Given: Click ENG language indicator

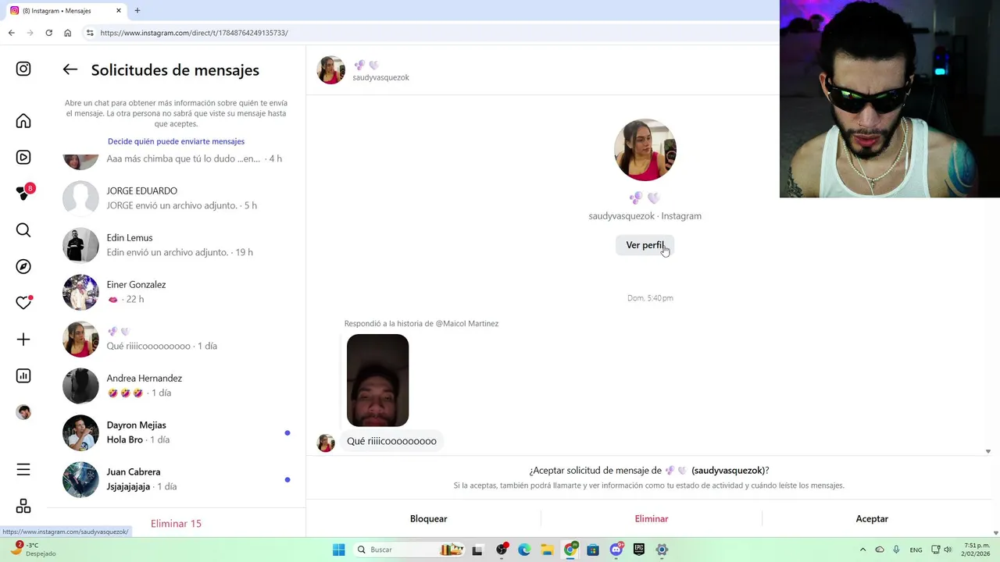Looking at the screenshot, I should click(916, 550).
